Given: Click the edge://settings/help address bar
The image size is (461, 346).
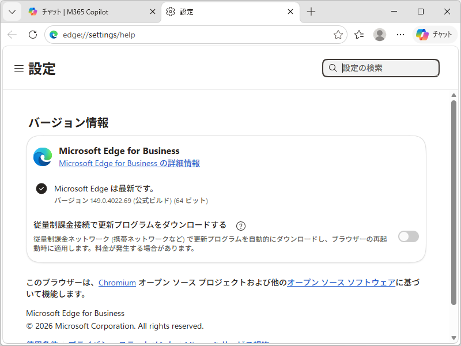Looking at the screenshot, I should click(196, 35).
